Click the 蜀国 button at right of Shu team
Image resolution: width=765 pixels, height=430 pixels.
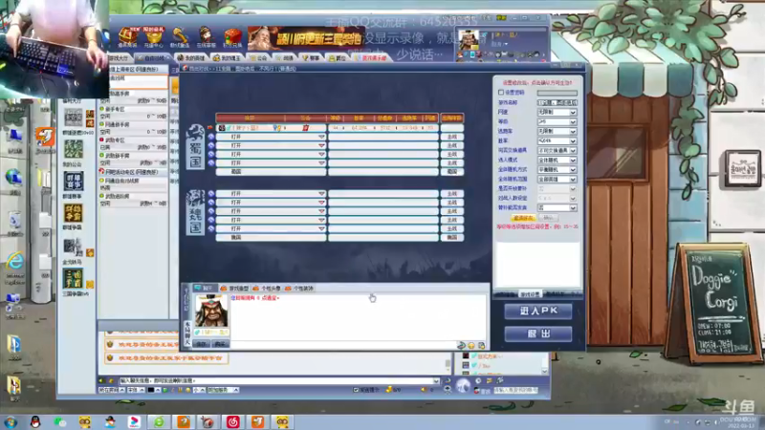click(x=452, y=172)
